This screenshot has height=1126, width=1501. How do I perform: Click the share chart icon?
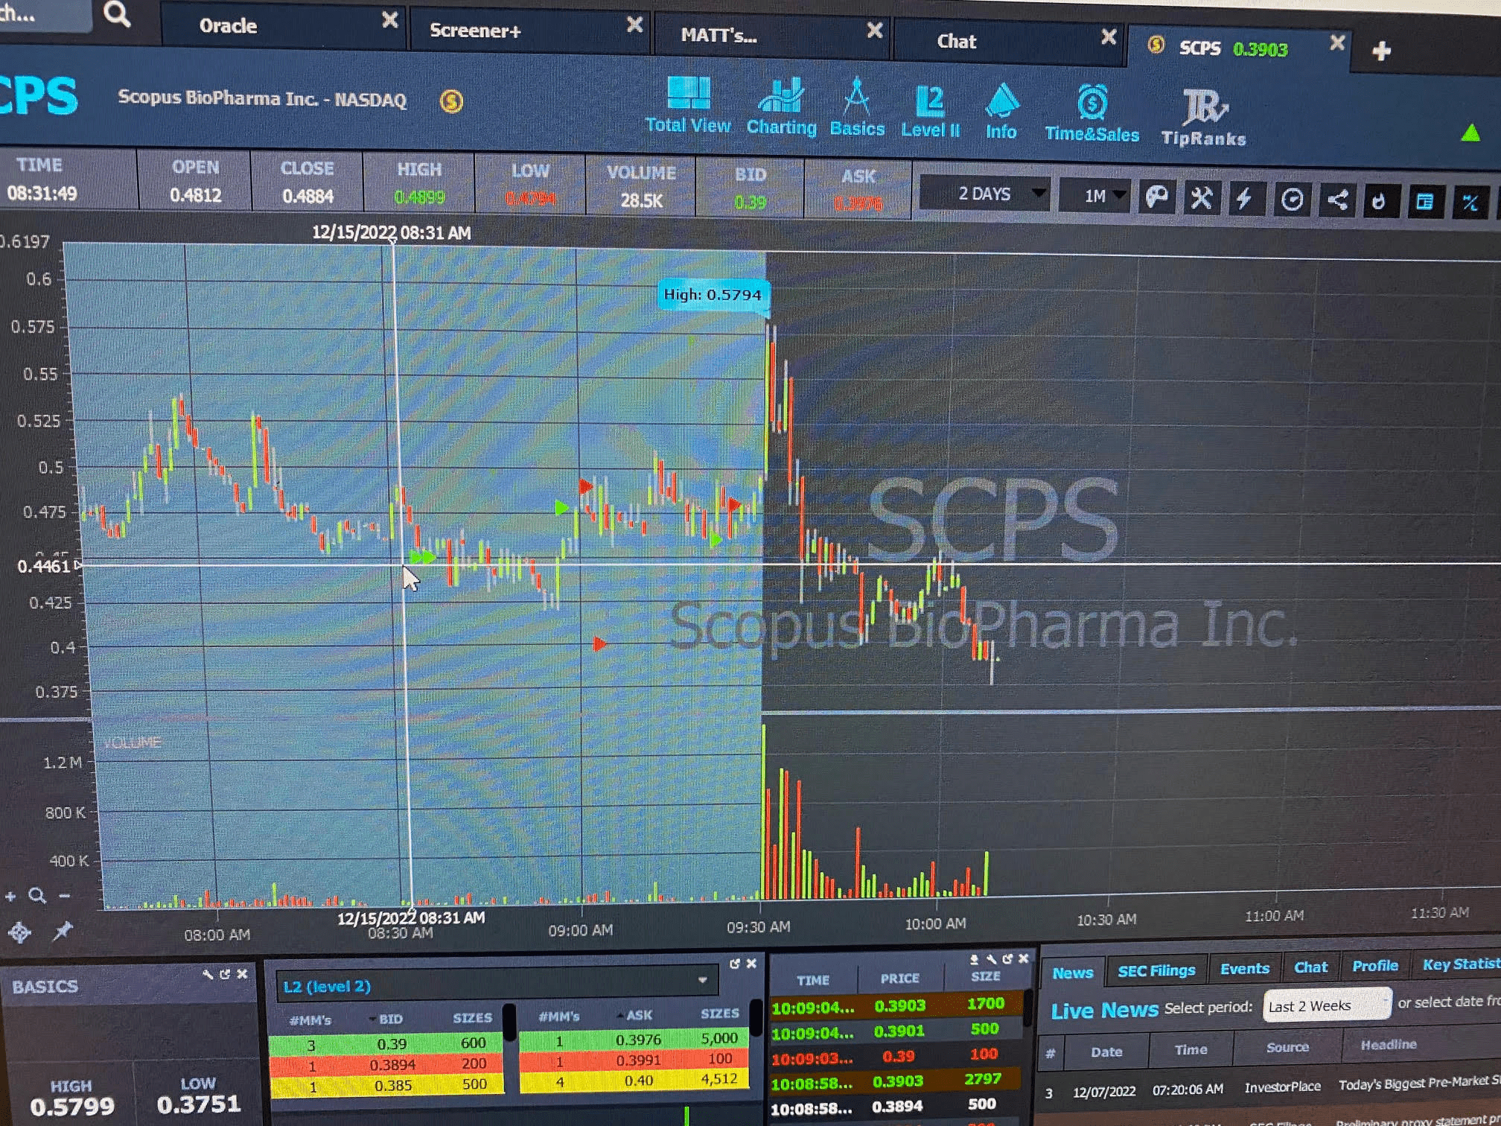click(1337, 200)
